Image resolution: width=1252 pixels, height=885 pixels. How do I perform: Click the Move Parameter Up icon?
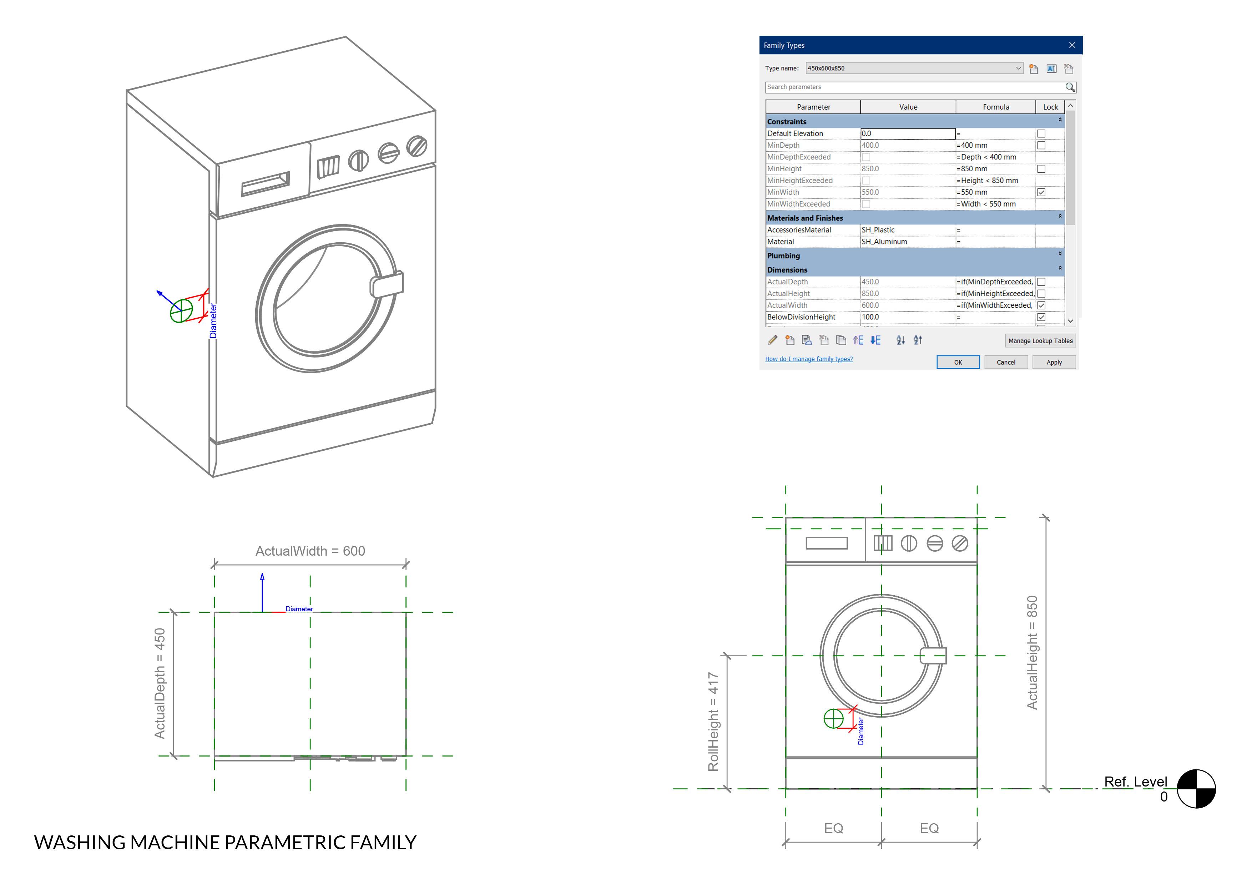tap(858, 340)
